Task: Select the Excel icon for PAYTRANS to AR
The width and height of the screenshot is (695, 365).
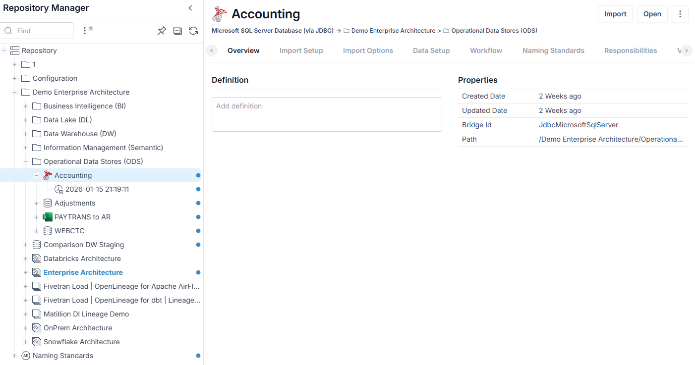Action: point(48,217)
